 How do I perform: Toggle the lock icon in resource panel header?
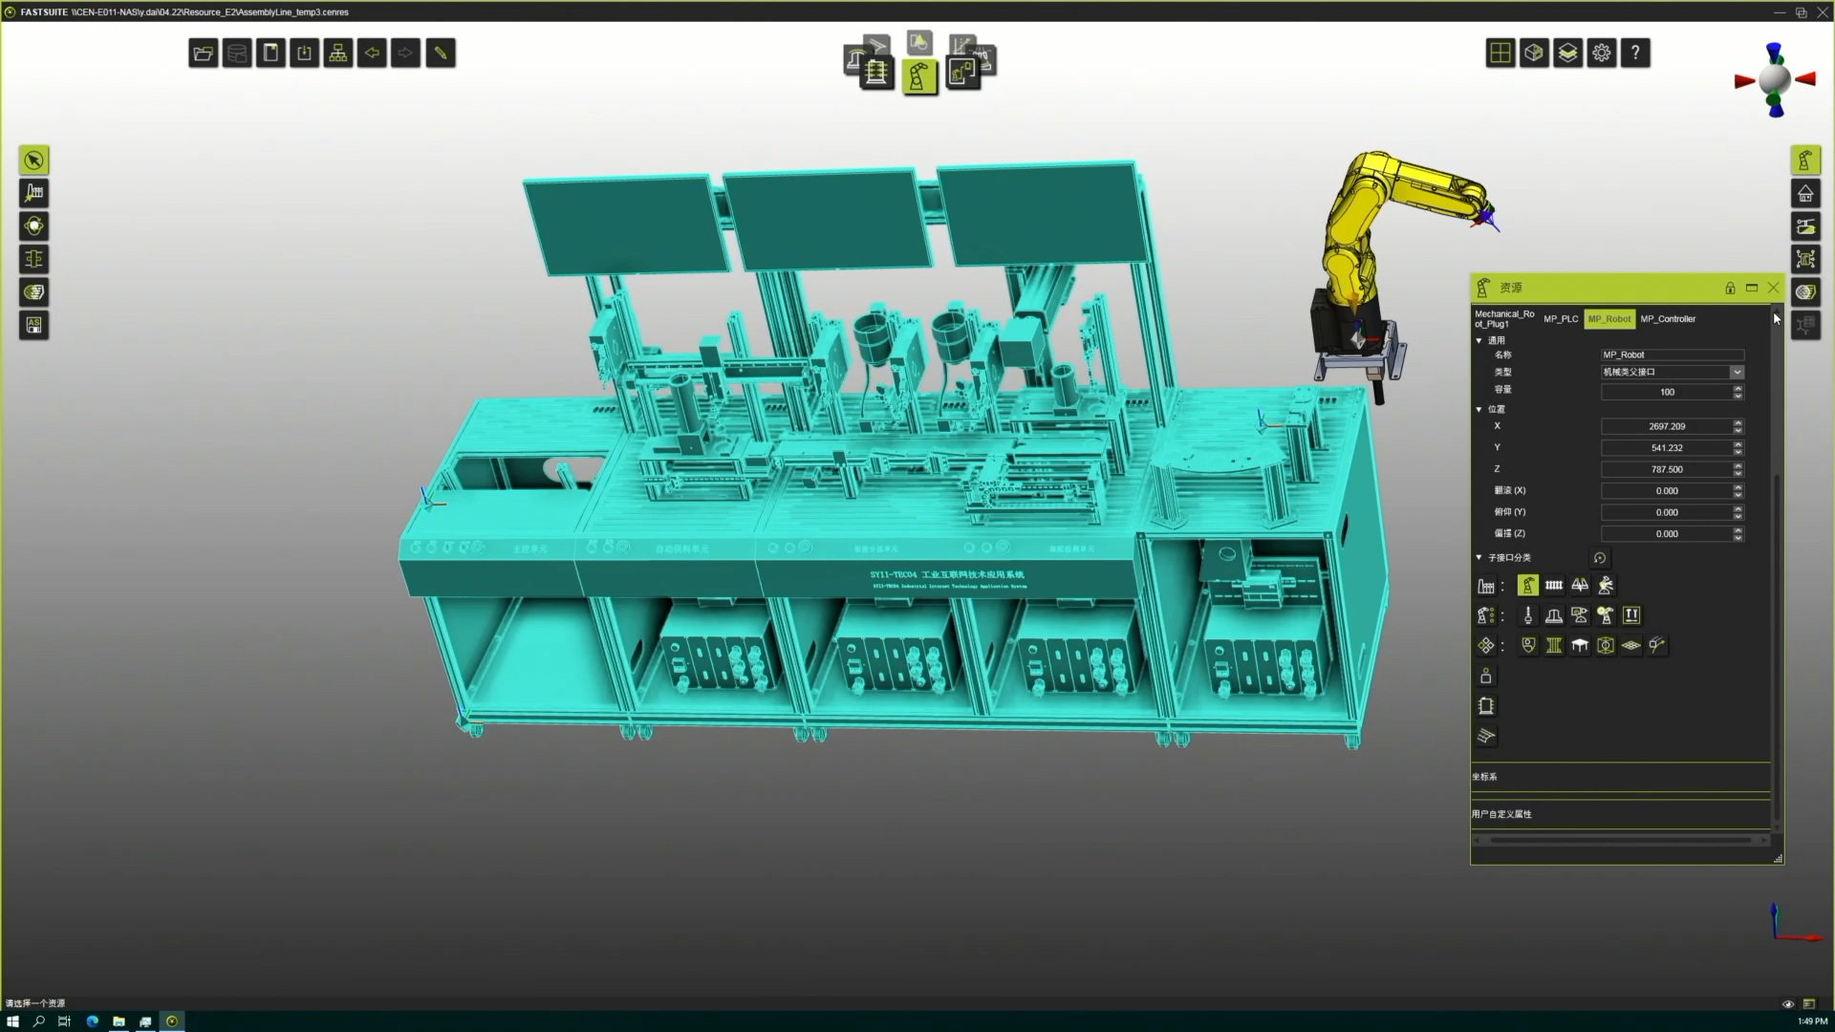coord(1730,288)
